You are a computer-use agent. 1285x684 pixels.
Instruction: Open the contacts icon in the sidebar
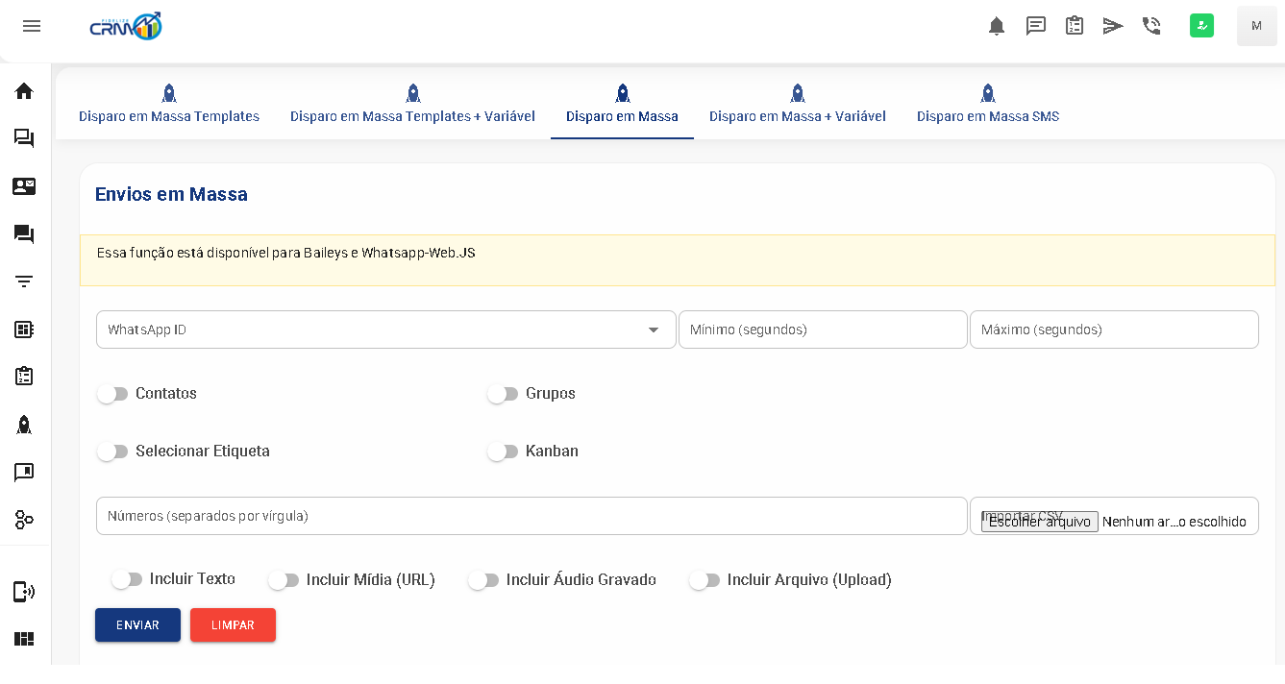tap(24, 186)
